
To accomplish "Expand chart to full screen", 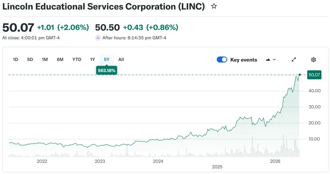I will [294, 60].
